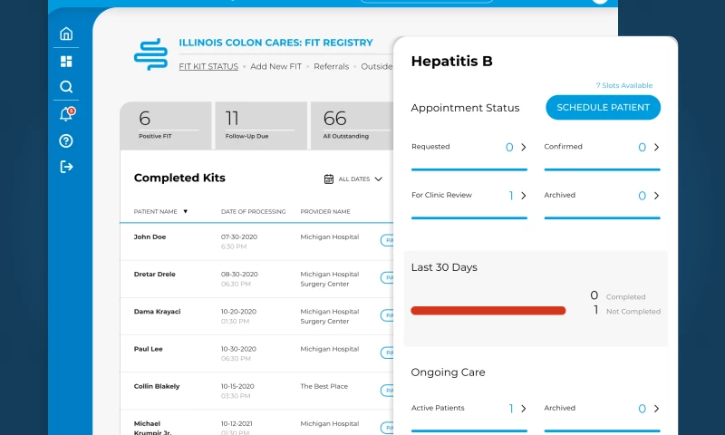Select the Positive FIT summary card
The width and height of the screenshot is (725, 435).
165,125
